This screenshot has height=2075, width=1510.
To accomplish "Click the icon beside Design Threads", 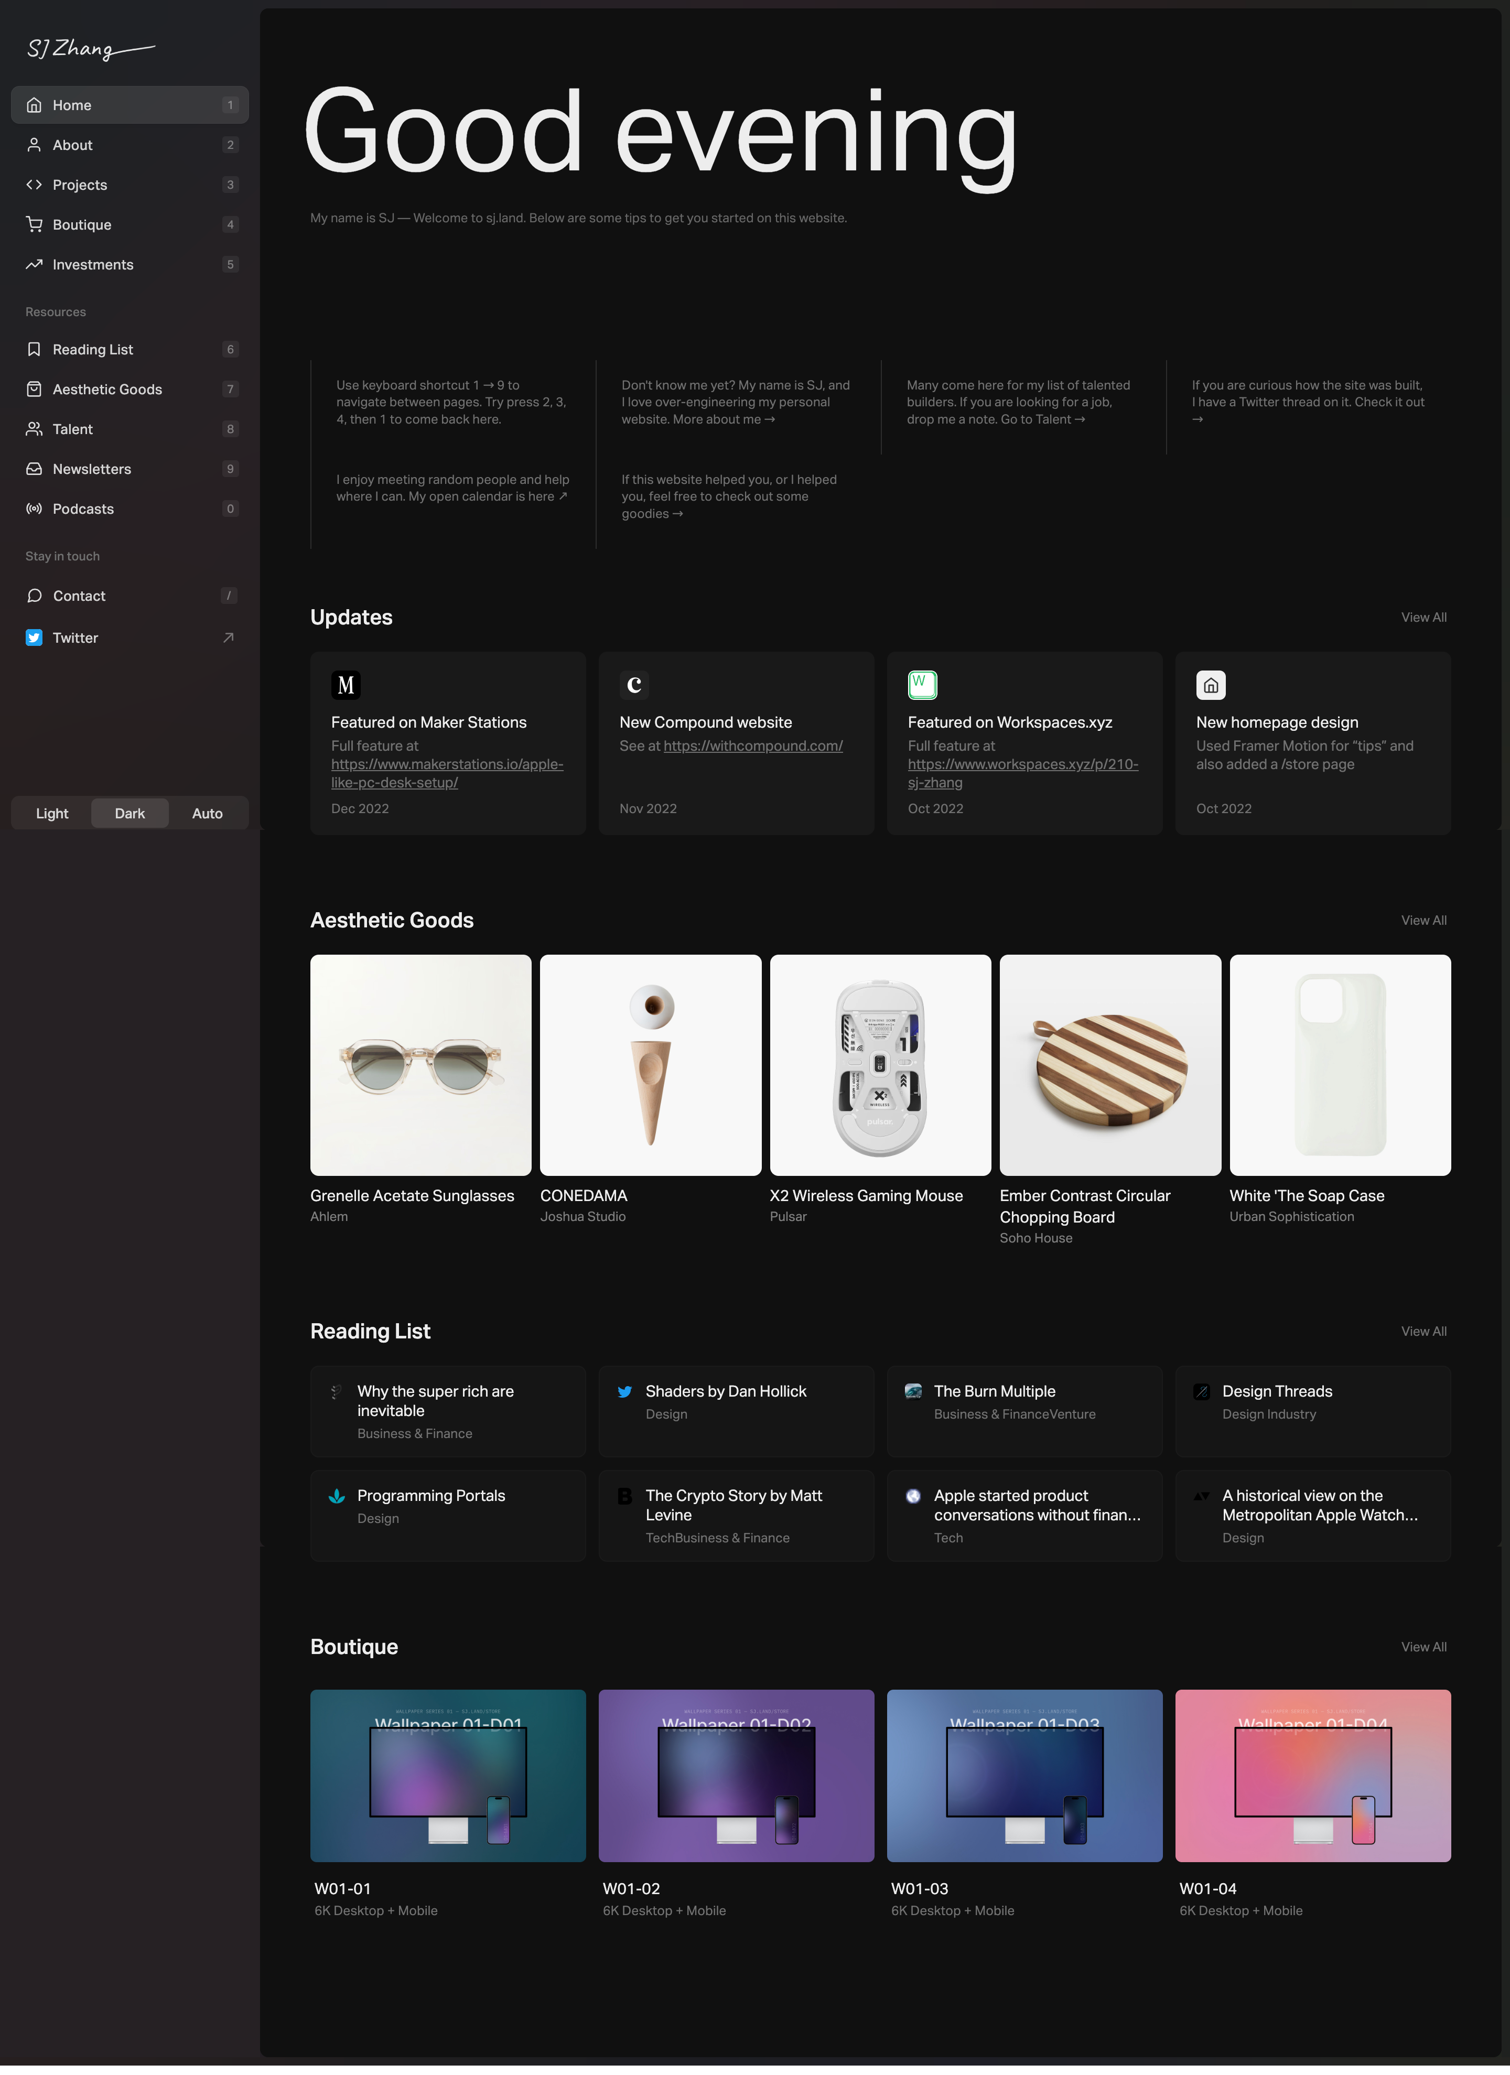I will [x=1202, y=1391].
